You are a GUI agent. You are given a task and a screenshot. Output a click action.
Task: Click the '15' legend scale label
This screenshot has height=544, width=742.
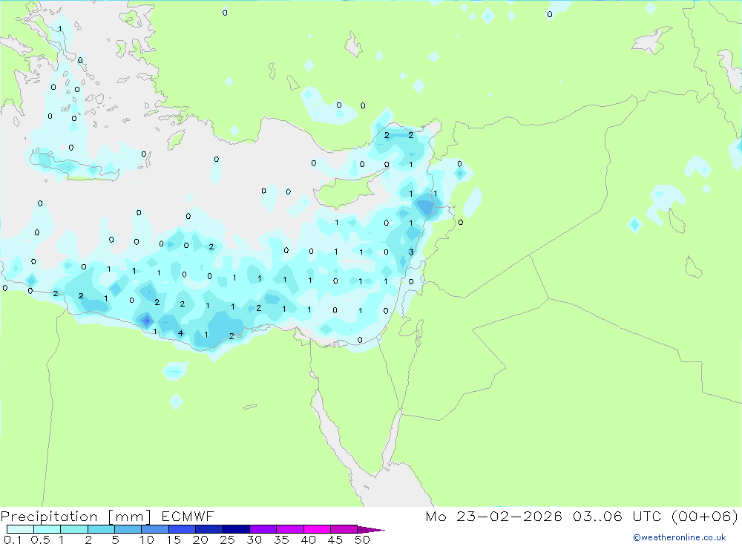pyautogui.click(x=174, y=540)
